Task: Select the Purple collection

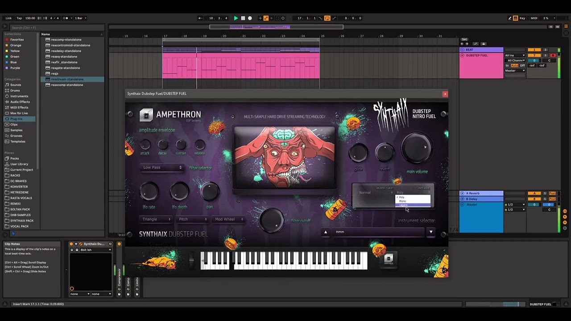Action: [x=15, y=68]
